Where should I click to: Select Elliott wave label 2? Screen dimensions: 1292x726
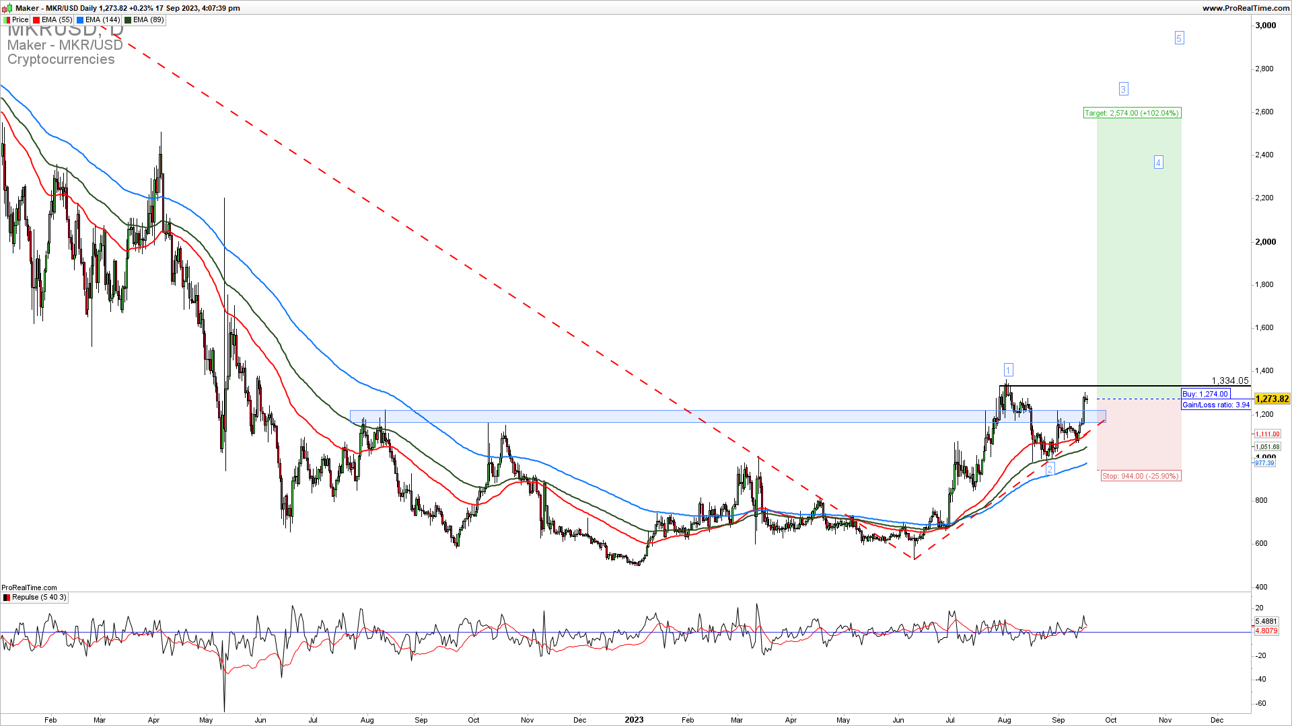(x=1050, y=469)
